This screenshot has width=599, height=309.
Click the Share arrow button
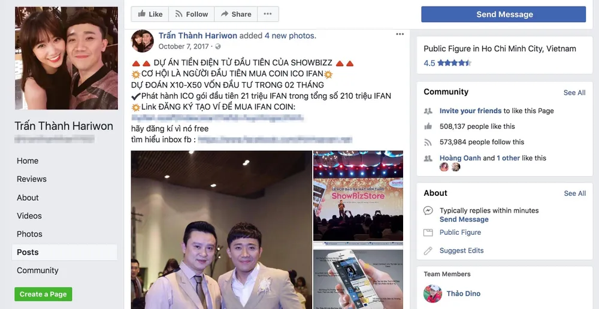[x=235, y=14]
